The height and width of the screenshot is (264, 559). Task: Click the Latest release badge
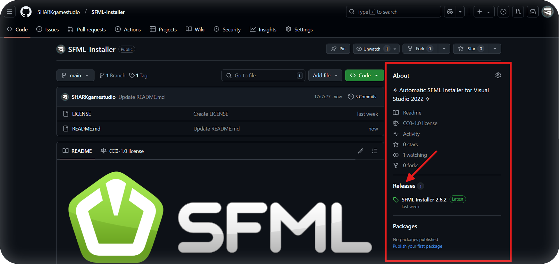[458, 199]
